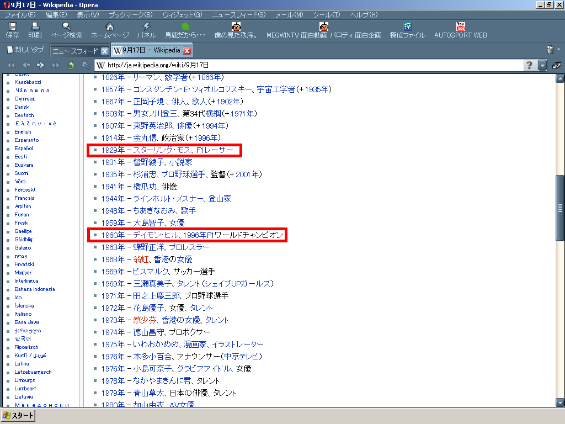Open the 中京テレビ link
This screenshot has width=565, height=424.
241,357
